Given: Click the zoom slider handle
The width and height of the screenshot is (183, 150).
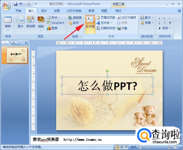Looking at the screenshot, I should [148, 147].
